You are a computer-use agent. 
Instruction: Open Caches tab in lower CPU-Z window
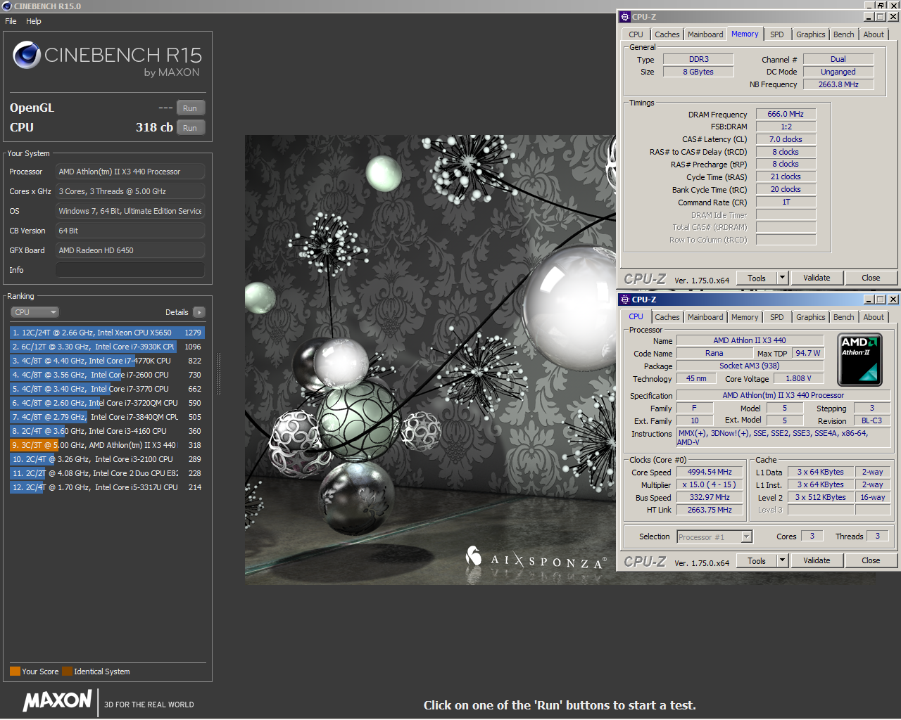667,317
